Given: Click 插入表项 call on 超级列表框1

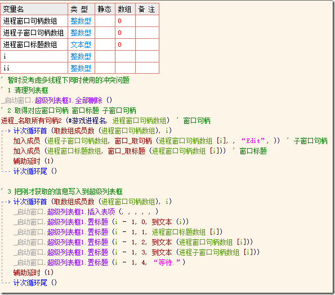Looking at the screenshot, I should (x=101, y=212).
